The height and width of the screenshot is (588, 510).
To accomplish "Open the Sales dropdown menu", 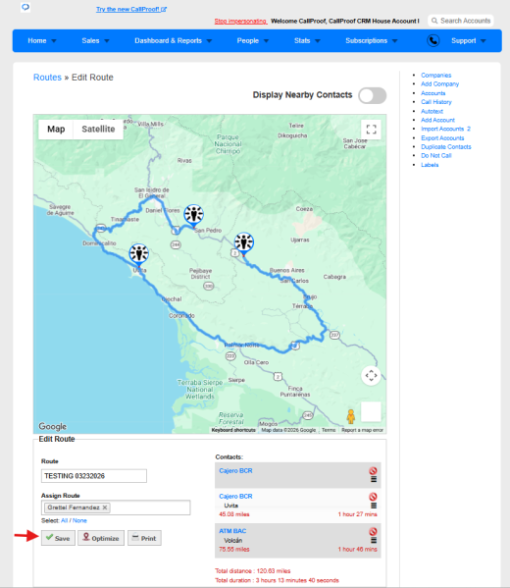I will [95, 40].
